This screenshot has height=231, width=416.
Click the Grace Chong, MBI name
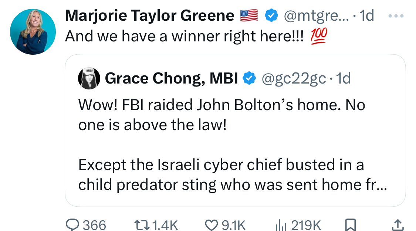171,78
